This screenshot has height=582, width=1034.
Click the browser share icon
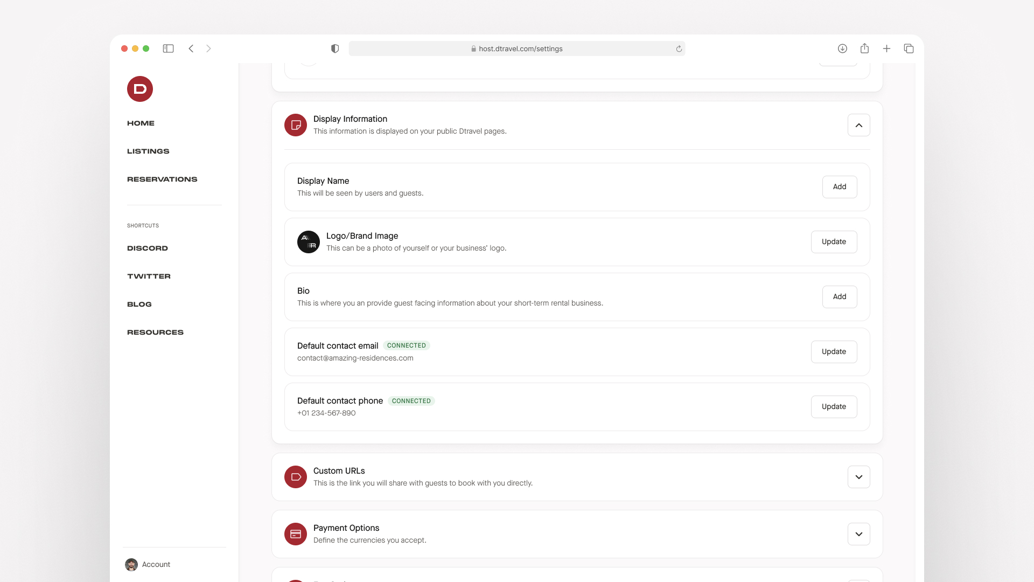tap(864, 48)
